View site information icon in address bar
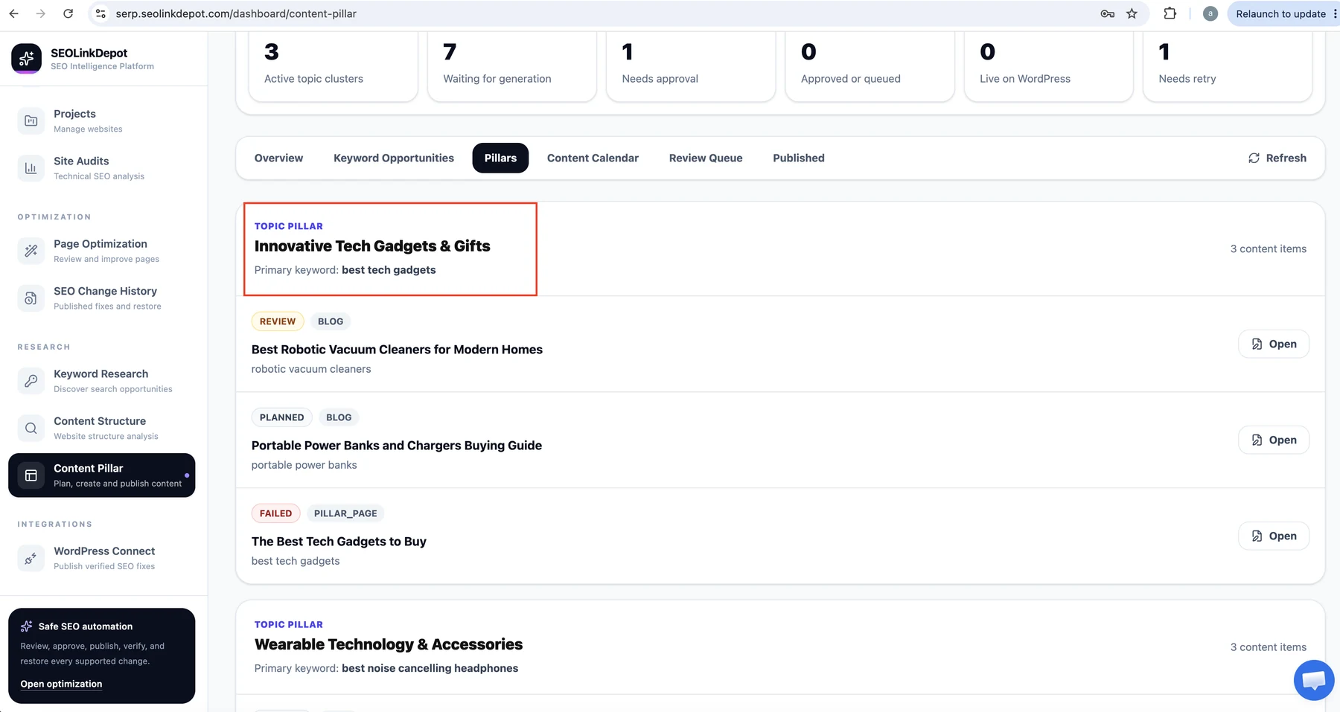 [101, 13]
